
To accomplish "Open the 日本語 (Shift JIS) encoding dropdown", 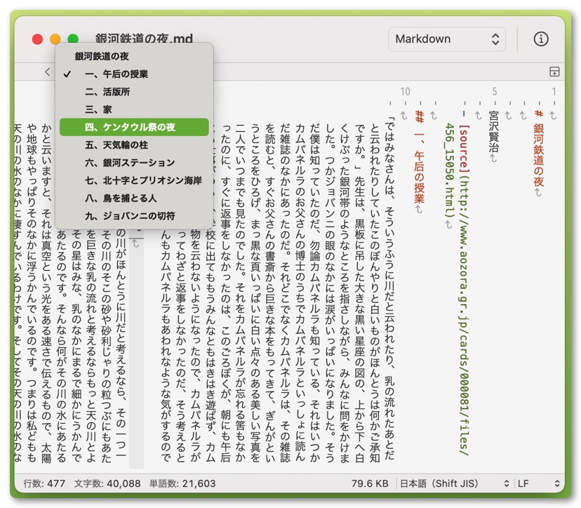I will tap(455, 483).
